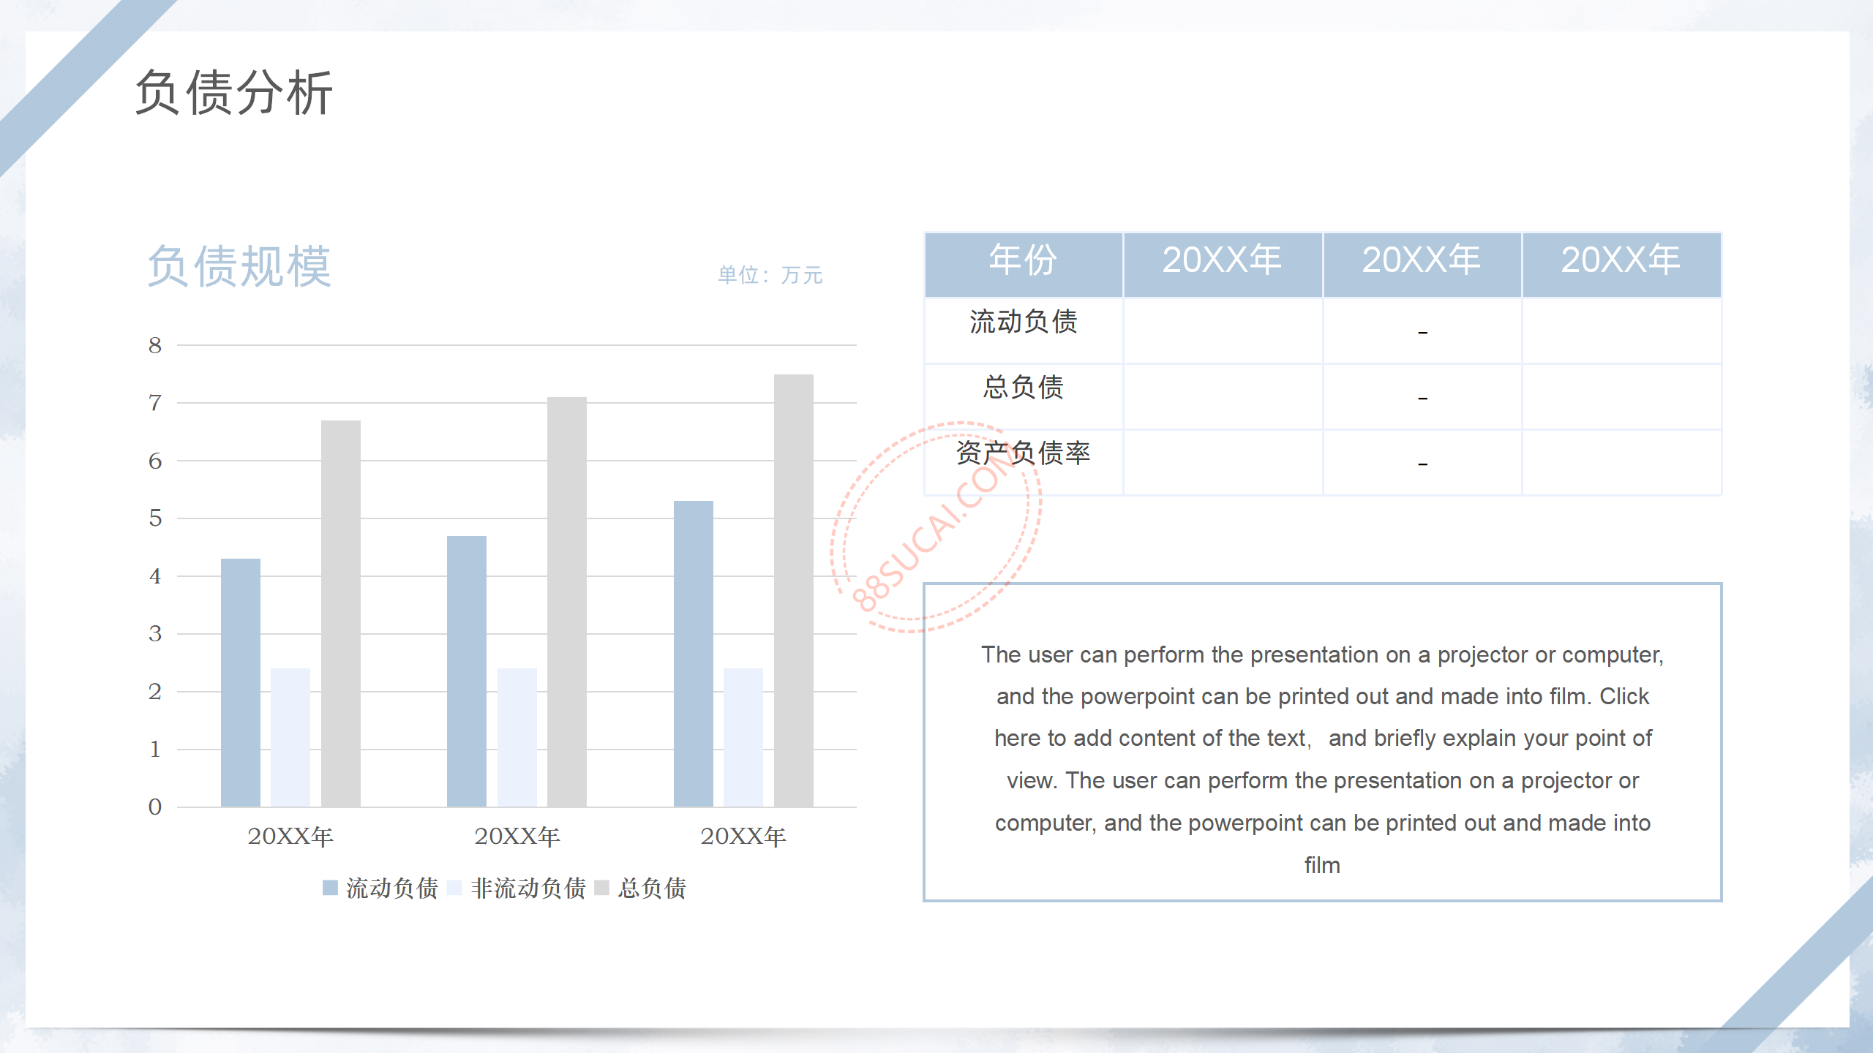This screenshot has width=1873, height=1053.
Task: Click the 流动负债 row label in table
Action: click(x=1024, y=322)
